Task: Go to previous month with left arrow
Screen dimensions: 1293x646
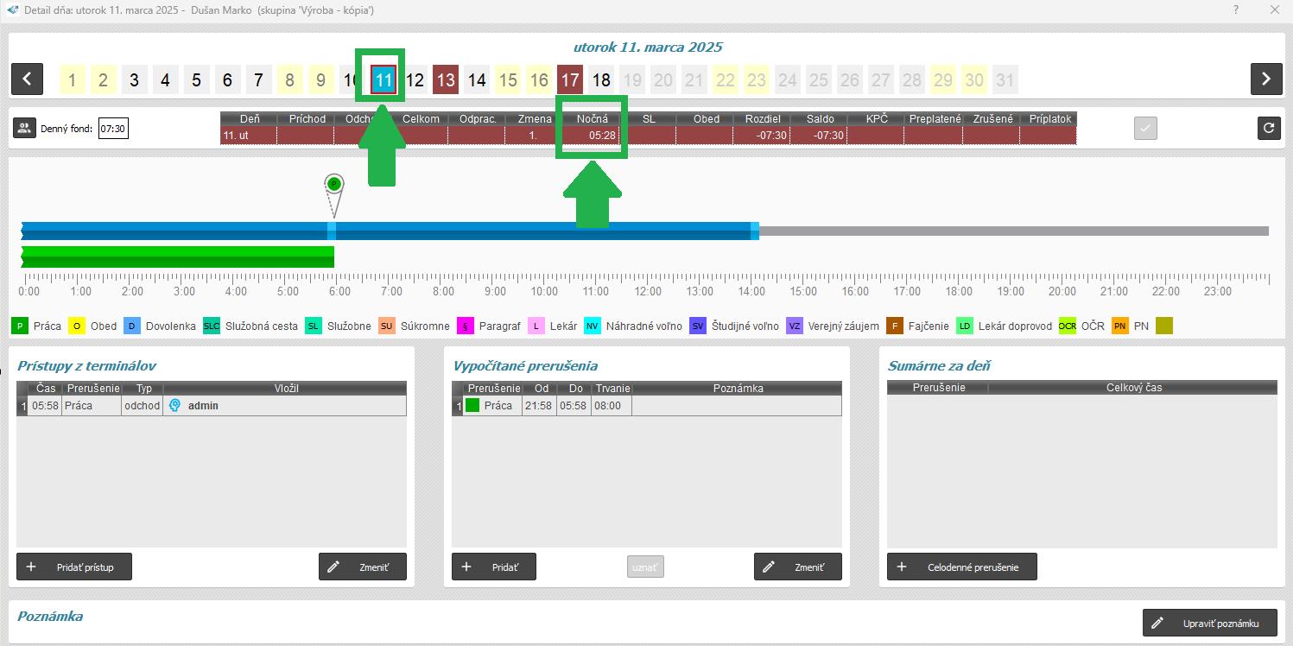Action: [27, 79]
